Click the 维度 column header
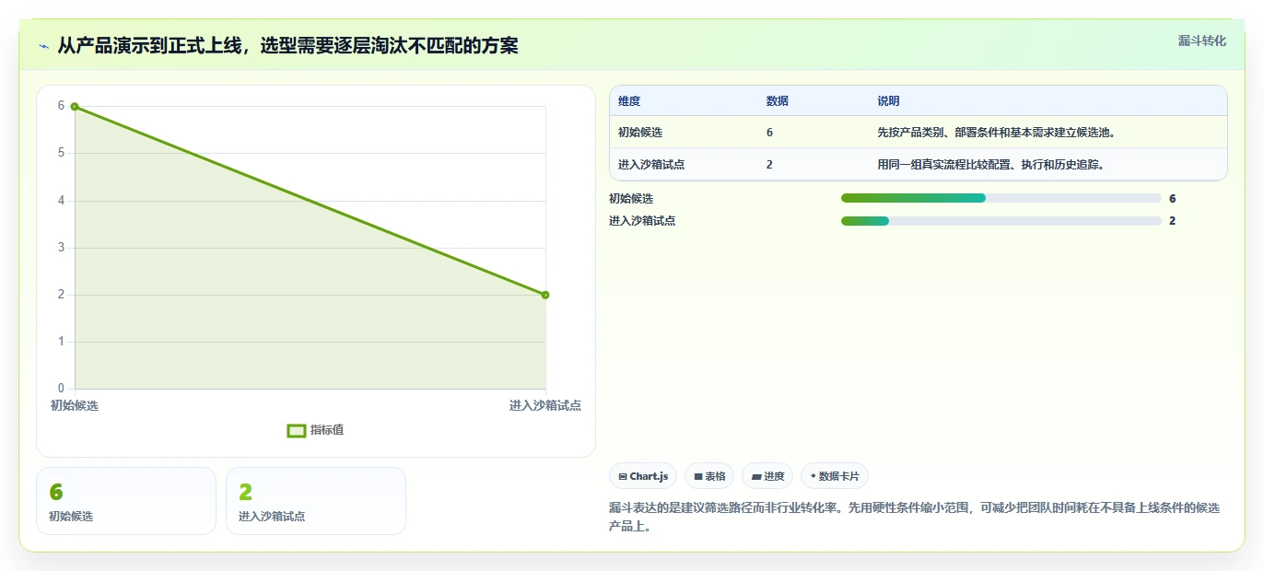Screen dimensions: 1264x571 (629, 101)
